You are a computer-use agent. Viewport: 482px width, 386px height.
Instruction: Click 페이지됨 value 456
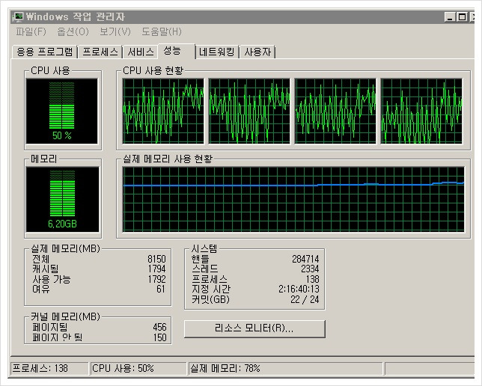tap(160, 327)
